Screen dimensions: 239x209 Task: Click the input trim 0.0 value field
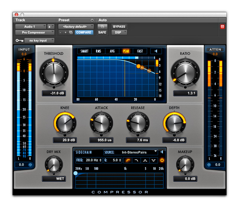click(x=22, y=165)
